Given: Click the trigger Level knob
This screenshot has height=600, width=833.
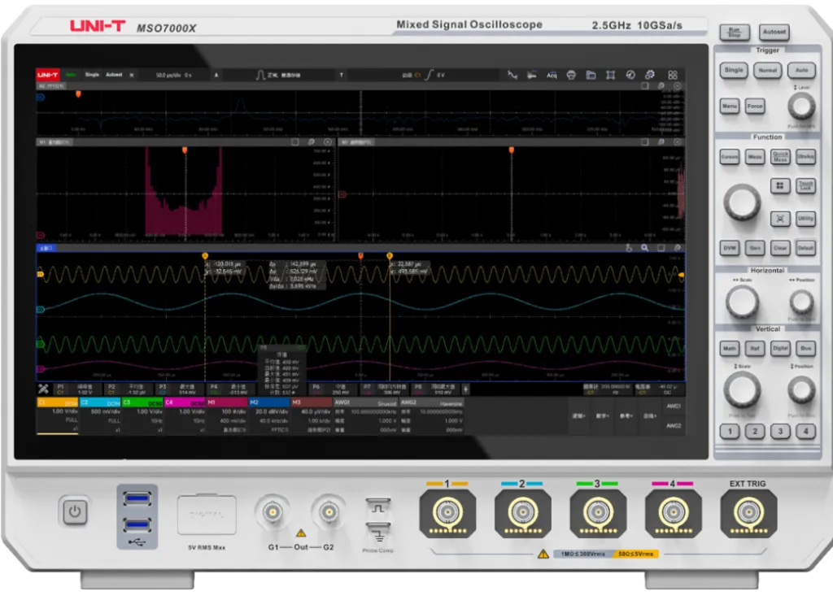Looking at the screenshot, I should pos(800,107).
